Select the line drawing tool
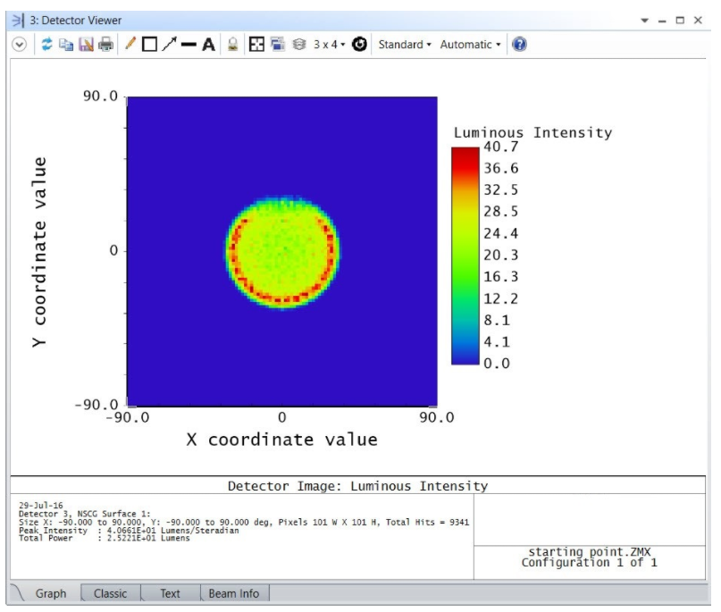The width and height of the screenshot is (721, 612). 189,45
